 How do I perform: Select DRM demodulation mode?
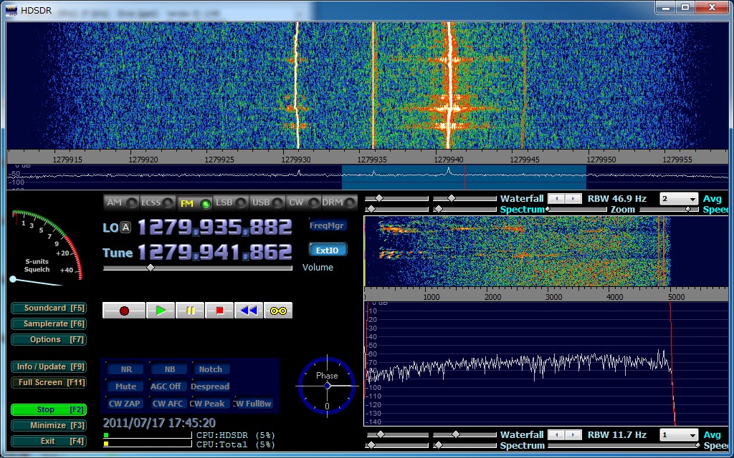339,203
